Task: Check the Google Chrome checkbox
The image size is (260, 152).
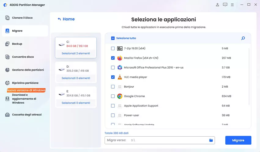Action: click(113, 96)
